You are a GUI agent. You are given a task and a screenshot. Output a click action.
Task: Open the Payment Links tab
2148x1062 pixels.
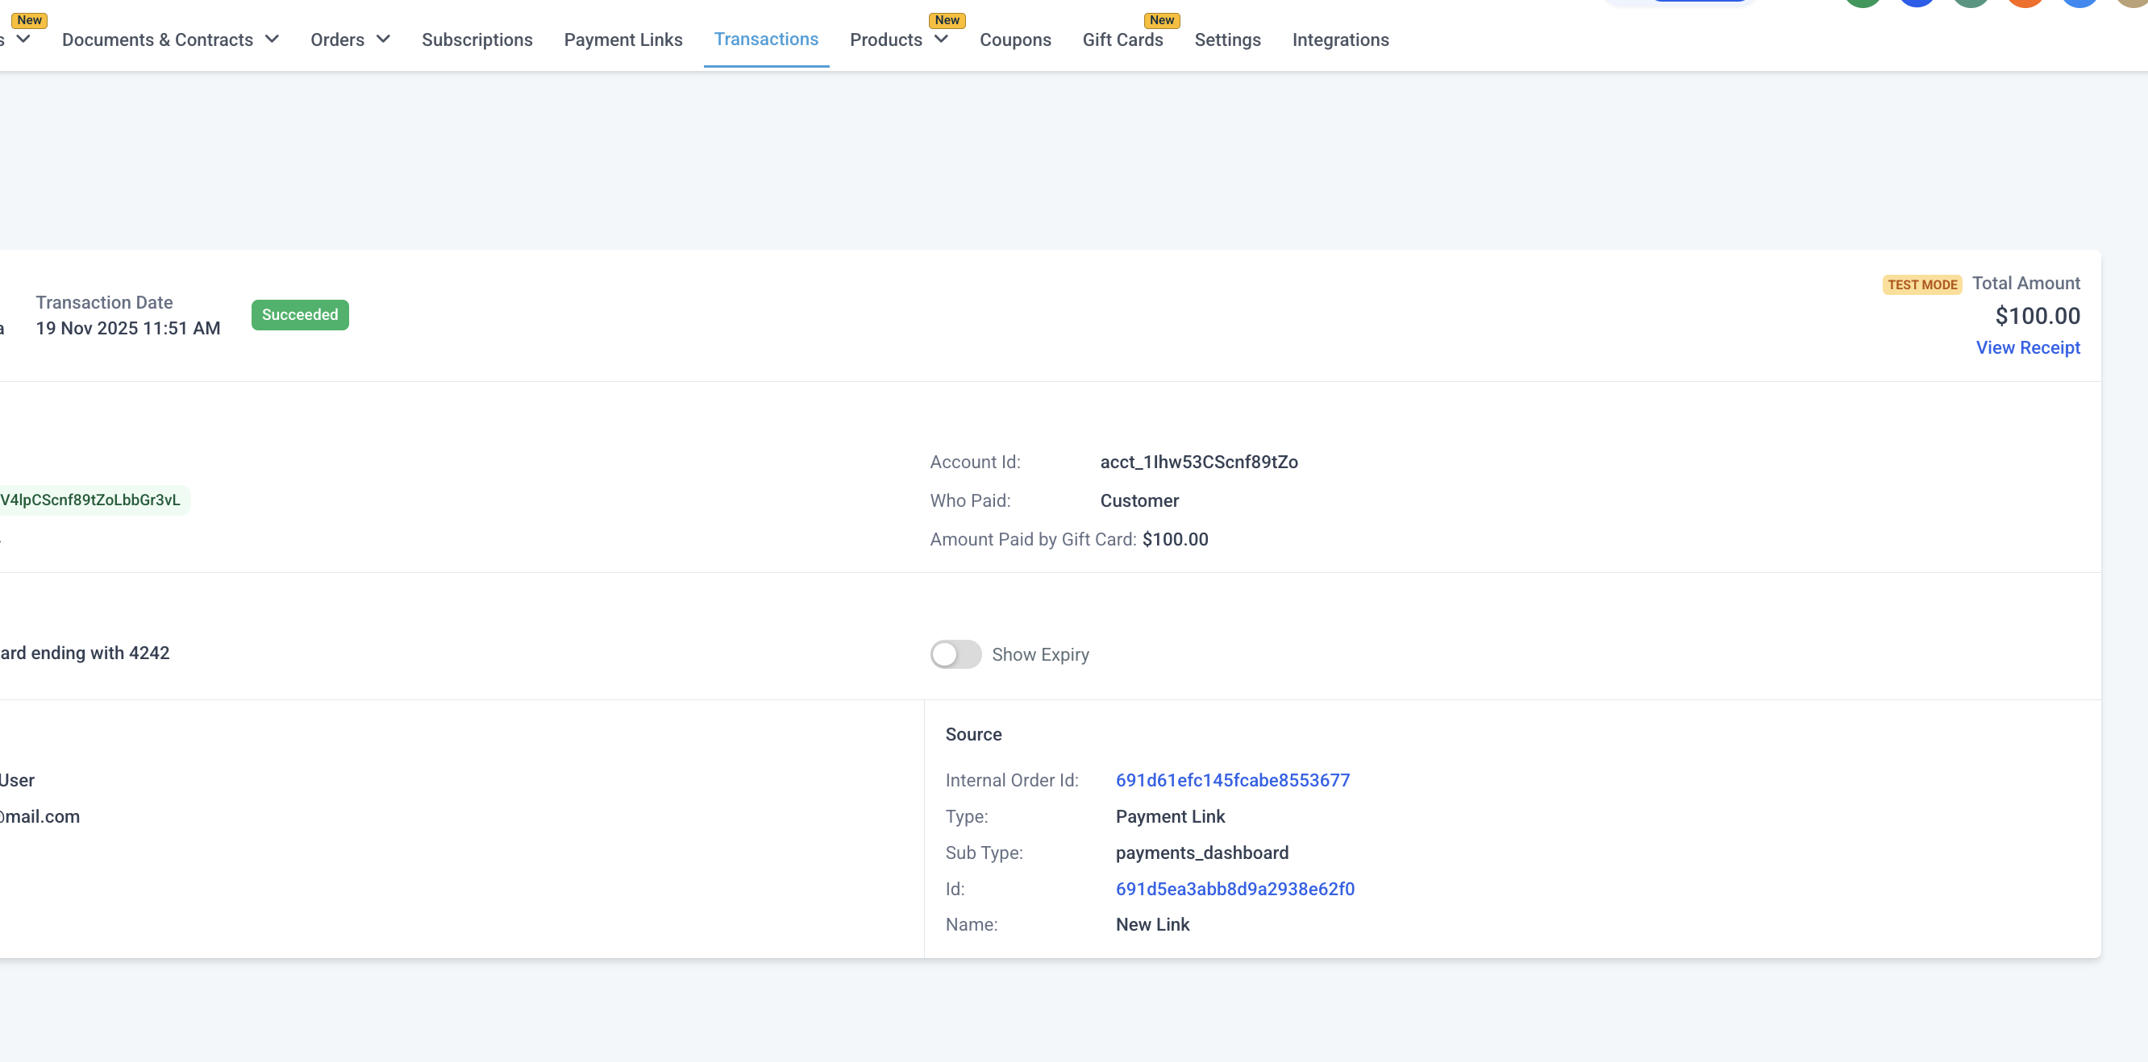point(623,40)
